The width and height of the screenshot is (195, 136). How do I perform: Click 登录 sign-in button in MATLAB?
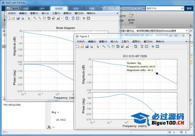coord(189,8)
